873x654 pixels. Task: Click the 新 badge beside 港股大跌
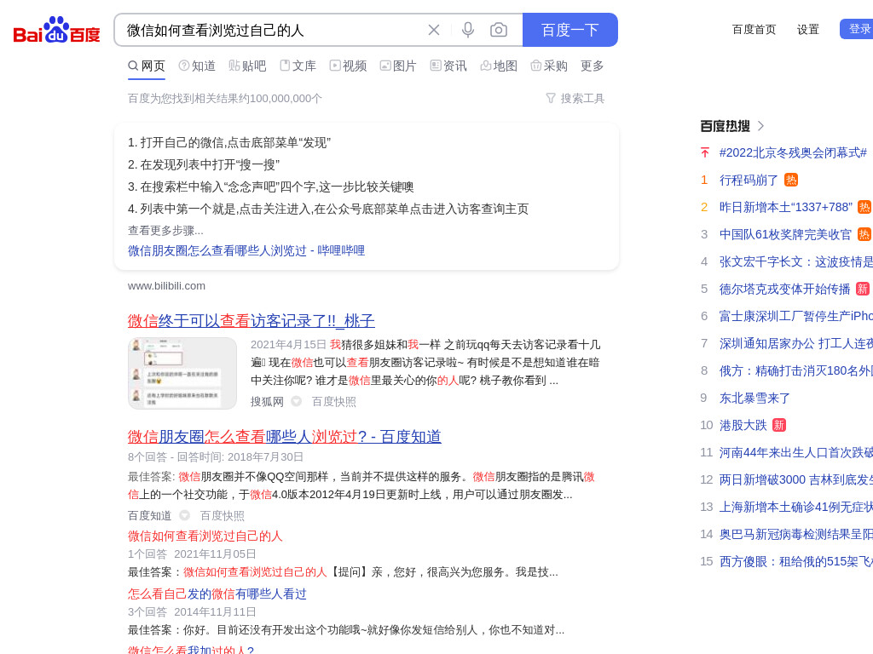tap(779, 425)
